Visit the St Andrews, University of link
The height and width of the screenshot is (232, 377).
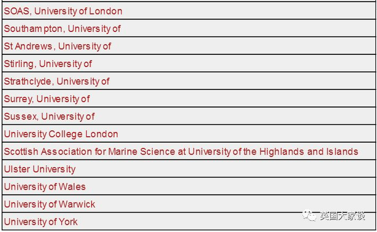(x=57, y=46)
